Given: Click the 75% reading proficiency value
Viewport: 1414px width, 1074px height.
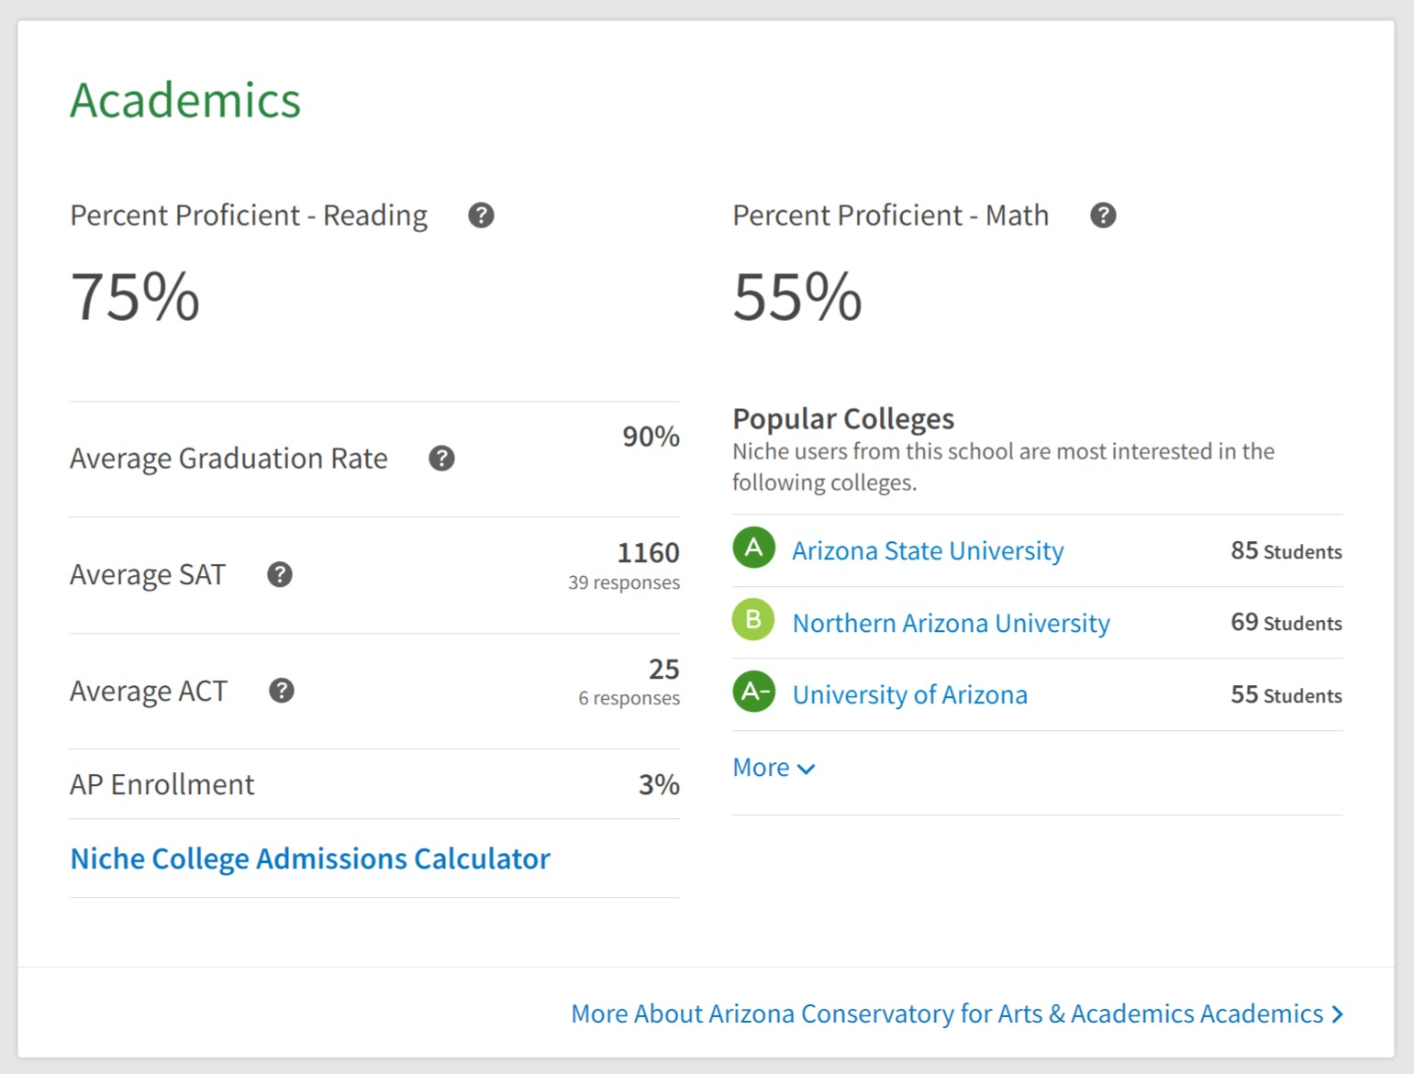Looking at the screenshot, I should [135, 297].
